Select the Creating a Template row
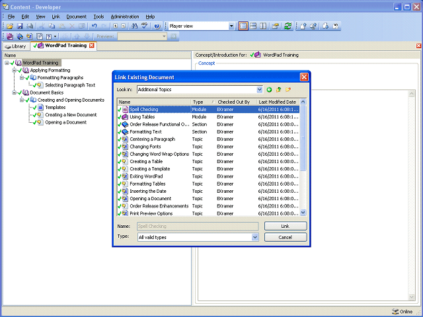Viewport: 423px width, 317px height. coord(208,169)
